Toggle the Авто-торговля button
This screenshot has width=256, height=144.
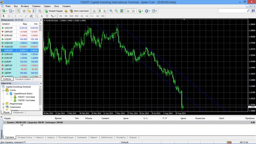coord(79,11)
